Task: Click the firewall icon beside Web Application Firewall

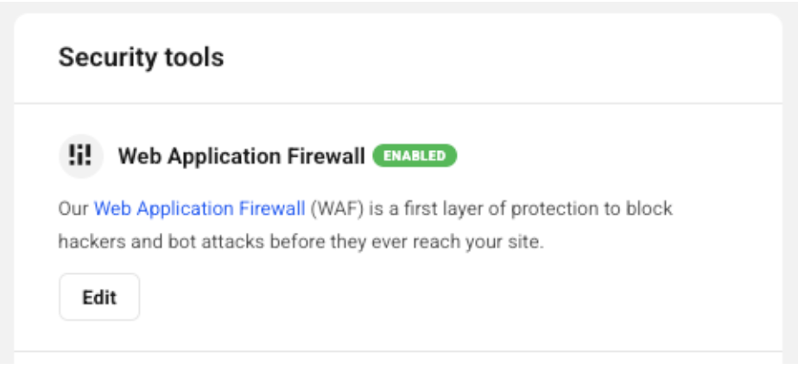Action: click(x=80, y=156)
